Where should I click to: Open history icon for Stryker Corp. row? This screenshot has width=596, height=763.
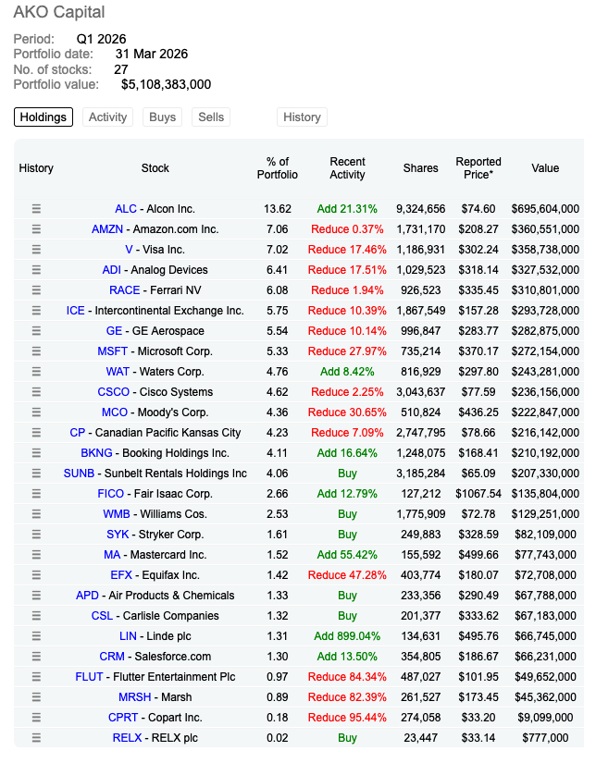coord(36,535)
